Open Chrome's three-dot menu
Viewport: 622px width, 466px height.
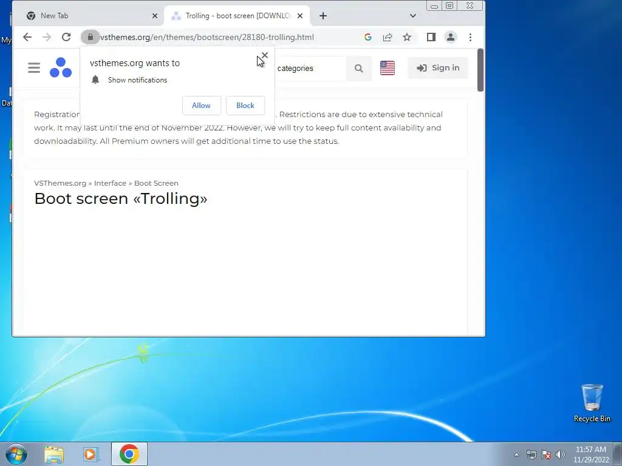point(471,37)
